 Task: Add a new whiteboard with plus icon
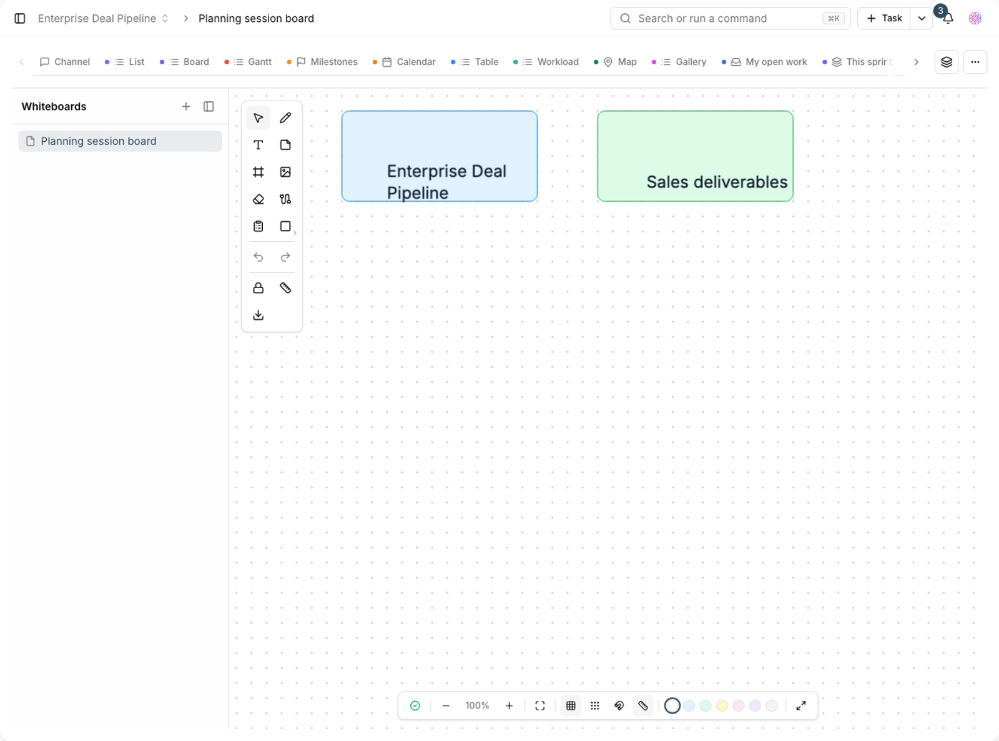(x=186, y=107)
